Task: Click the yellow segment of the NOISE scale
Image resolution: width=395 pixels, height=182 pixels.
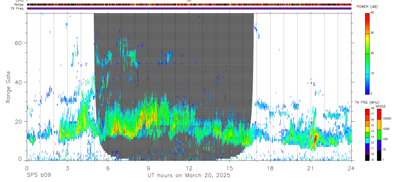Action: point(379,125)
